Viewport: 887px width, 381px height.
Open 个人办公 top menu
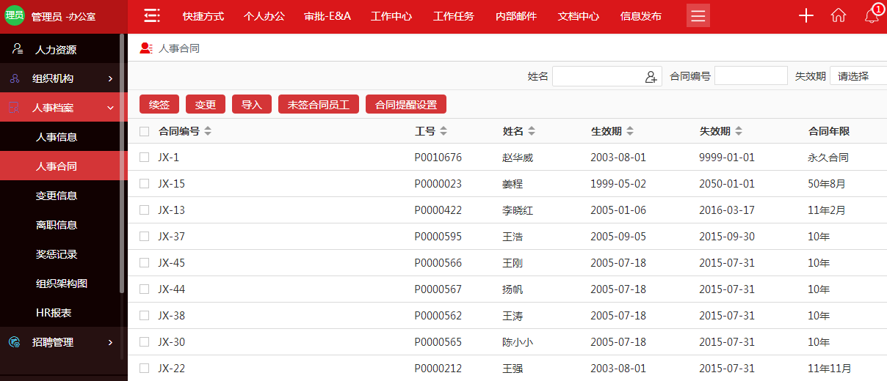click(264, 16)
